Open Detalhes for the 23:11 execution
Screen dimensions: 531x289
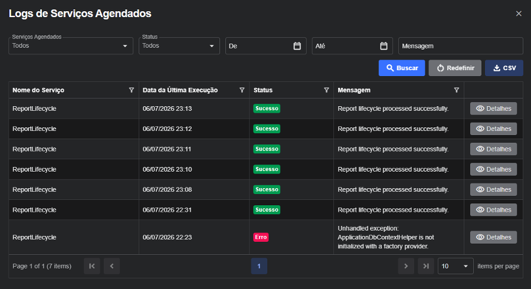click(x=493, y=149)
